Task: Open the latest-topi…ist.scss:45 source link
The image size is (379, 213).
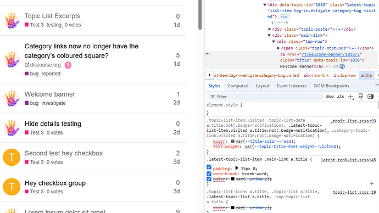Action: [348, 160]
